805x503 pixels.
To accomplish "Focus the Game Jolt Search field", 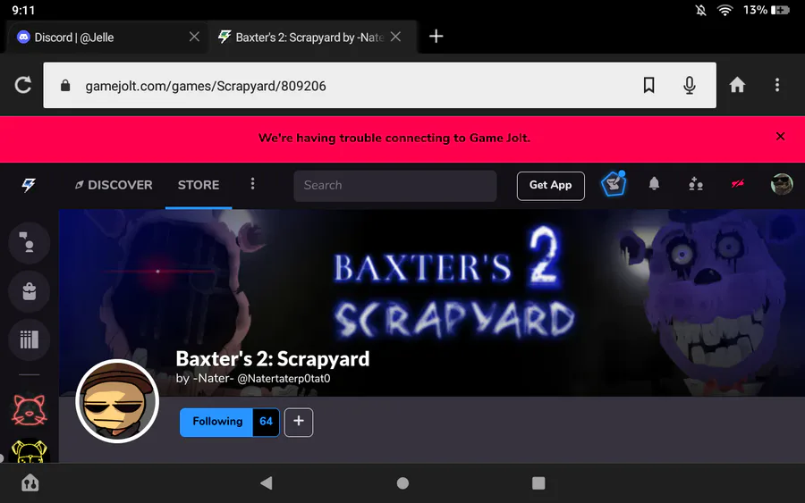I will tap(394, 186).
